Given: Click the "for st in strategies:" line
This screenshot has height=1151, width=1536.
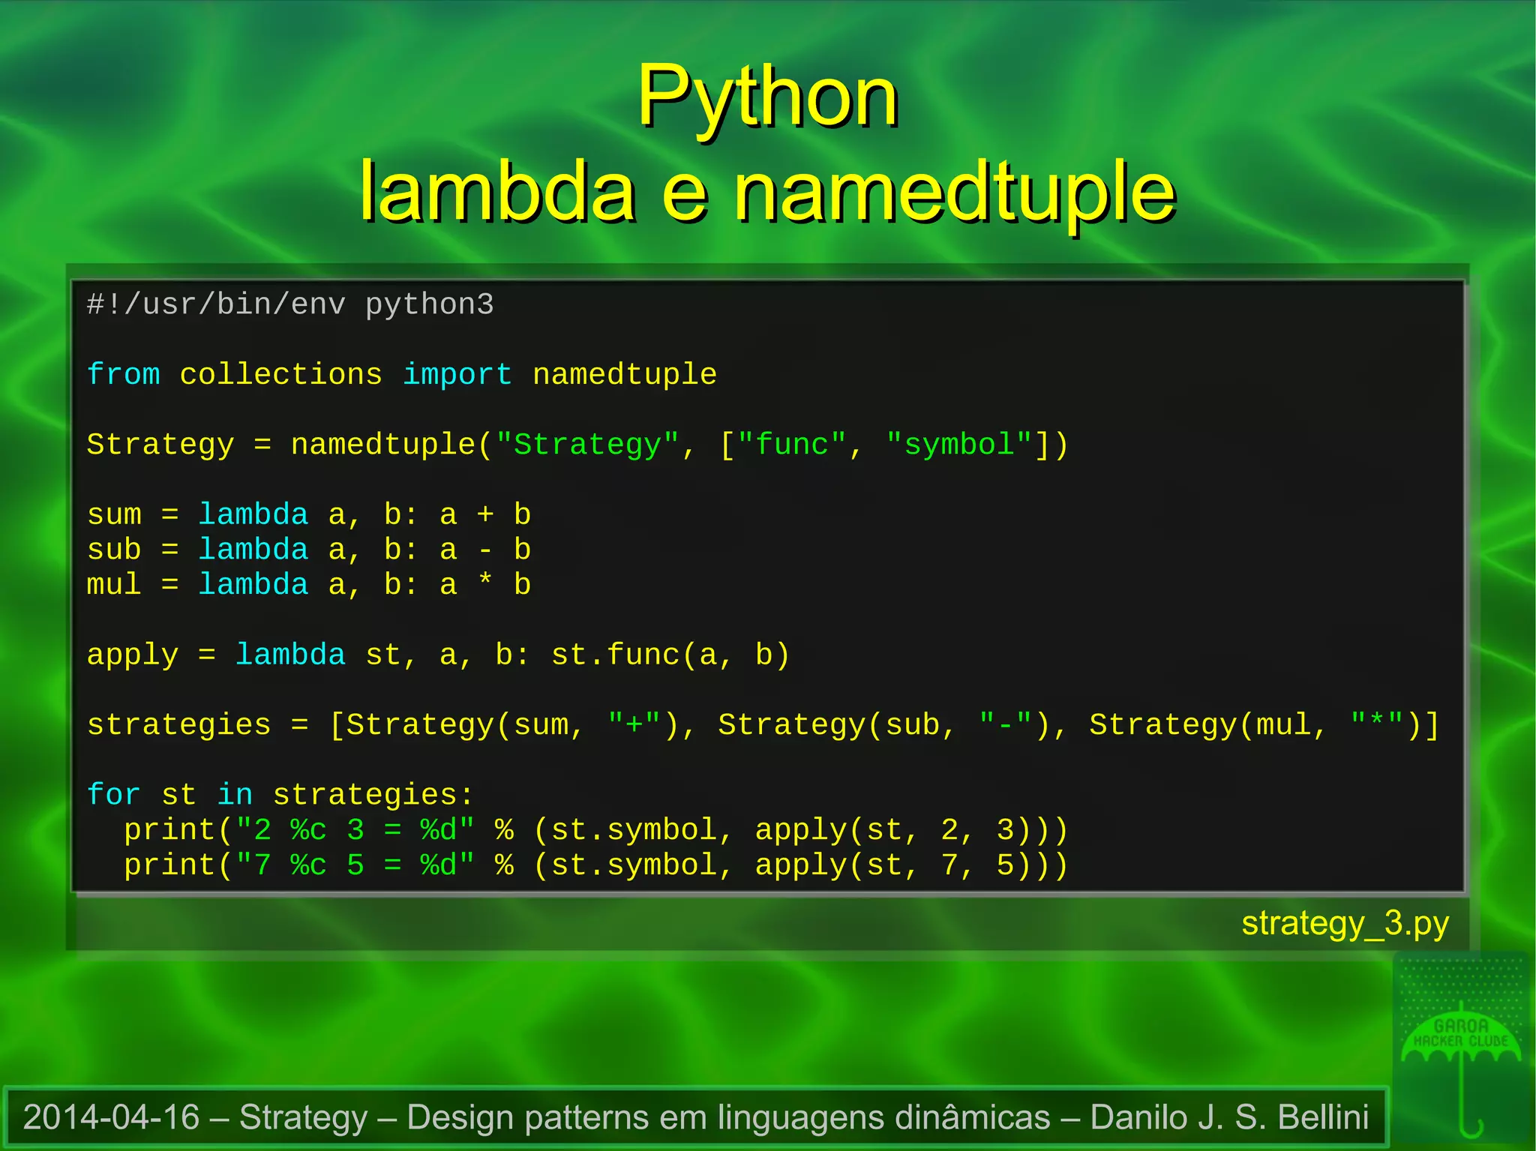Looking at the screenshot, I should coord(280,795).
